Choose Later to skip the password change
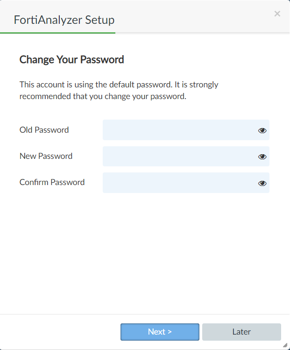 point(241,332)
